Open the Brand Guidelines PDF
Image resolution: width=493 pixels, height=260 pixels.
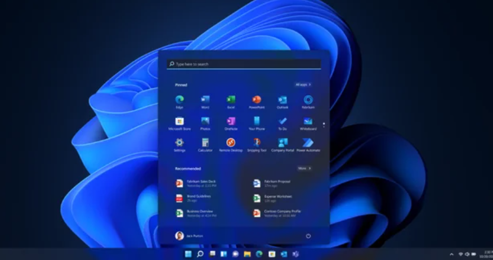tap(194, 198)
